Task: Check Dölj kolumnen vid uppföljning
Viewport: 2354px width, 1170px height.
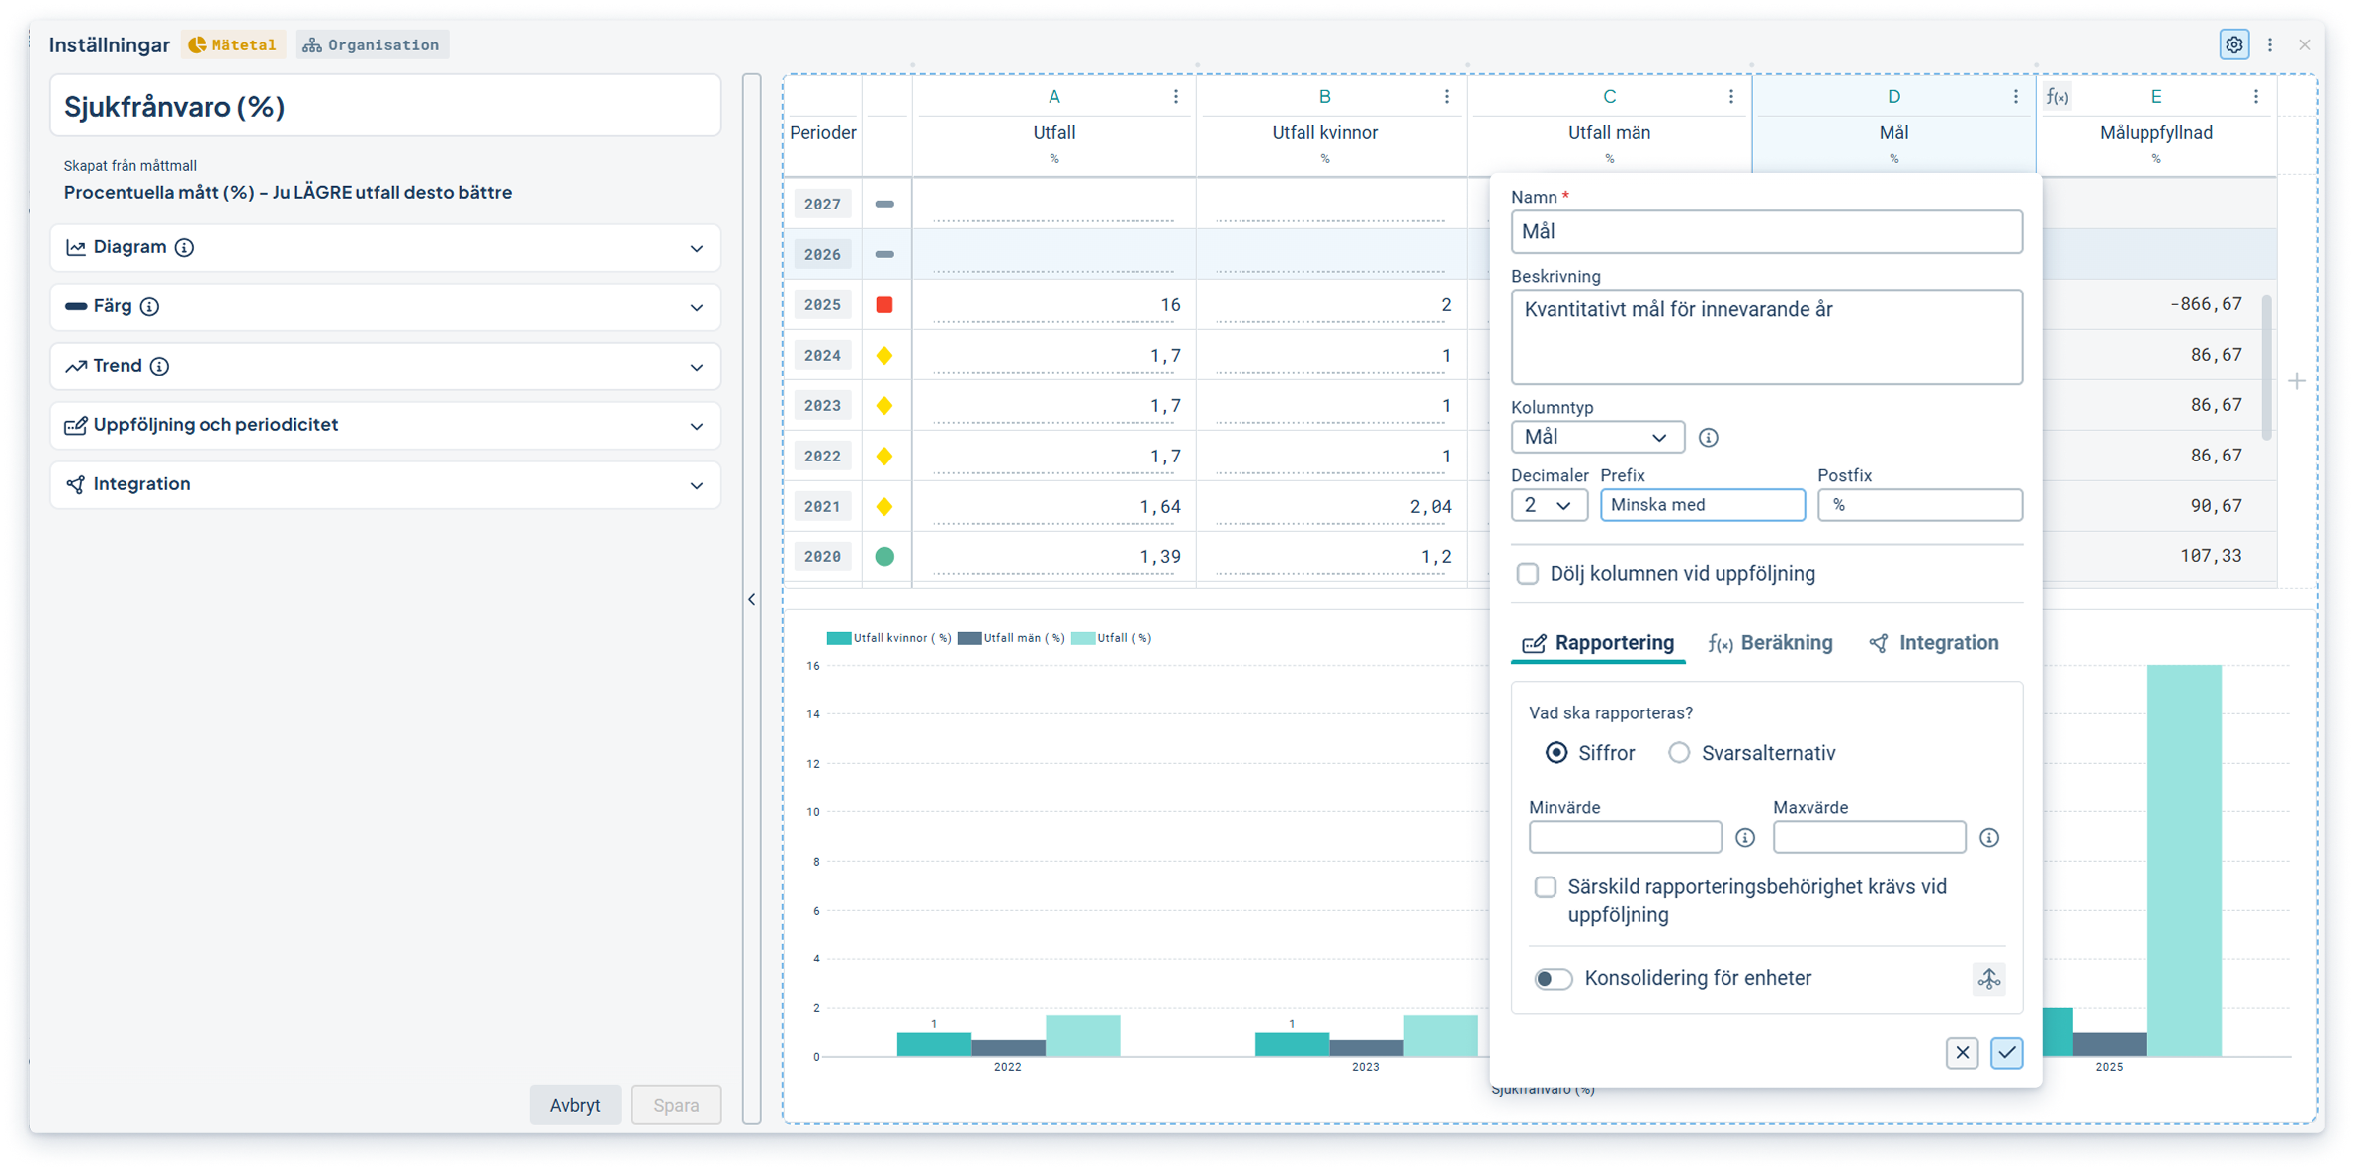Action: tap(1528, 574)
